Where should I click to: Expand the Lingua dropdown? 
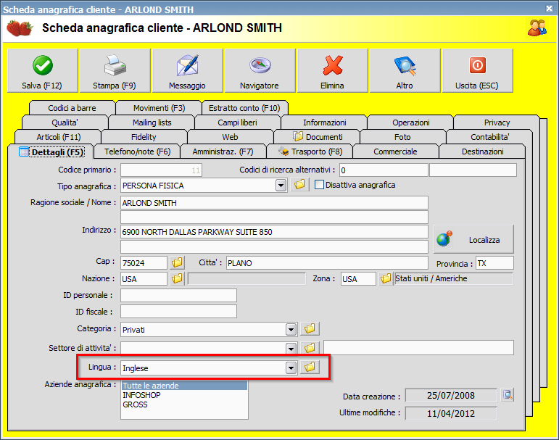291,368
